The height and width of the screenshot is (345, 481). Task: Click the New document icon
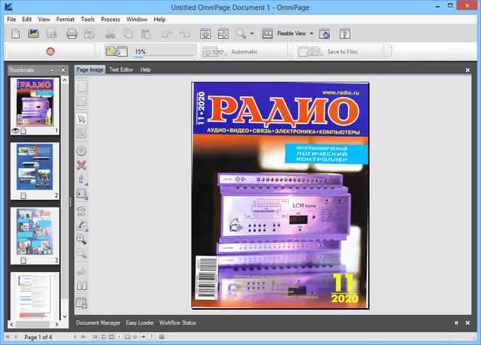tap(16, 34)
